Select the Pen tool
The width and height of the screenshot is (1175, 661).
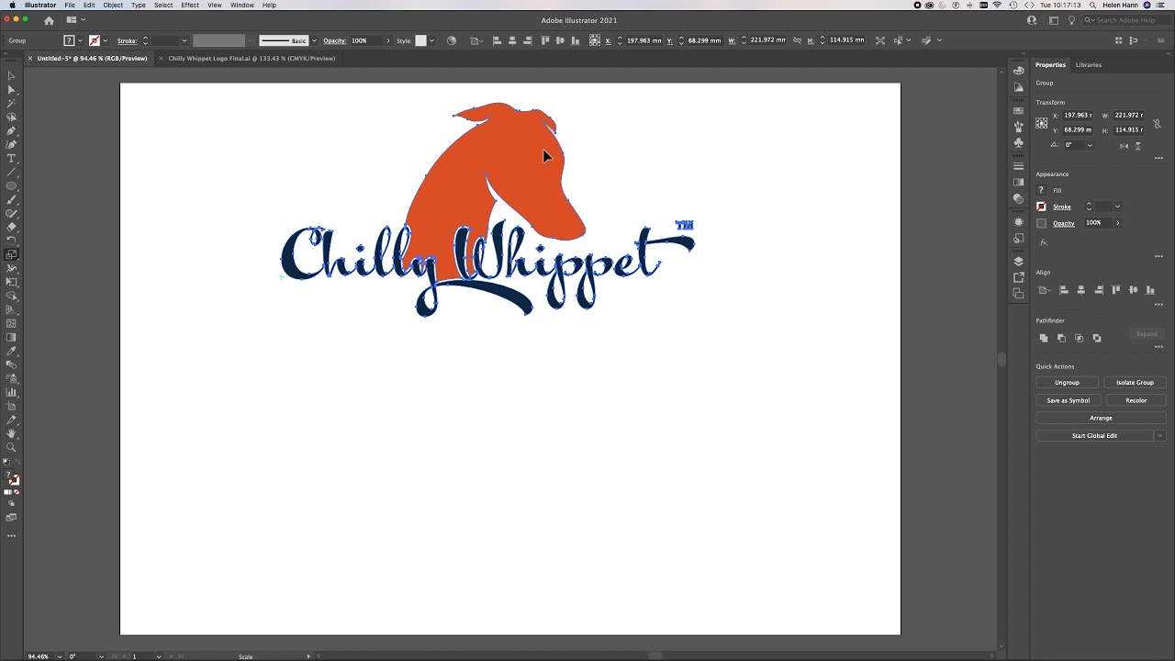[x=11, y=130]
